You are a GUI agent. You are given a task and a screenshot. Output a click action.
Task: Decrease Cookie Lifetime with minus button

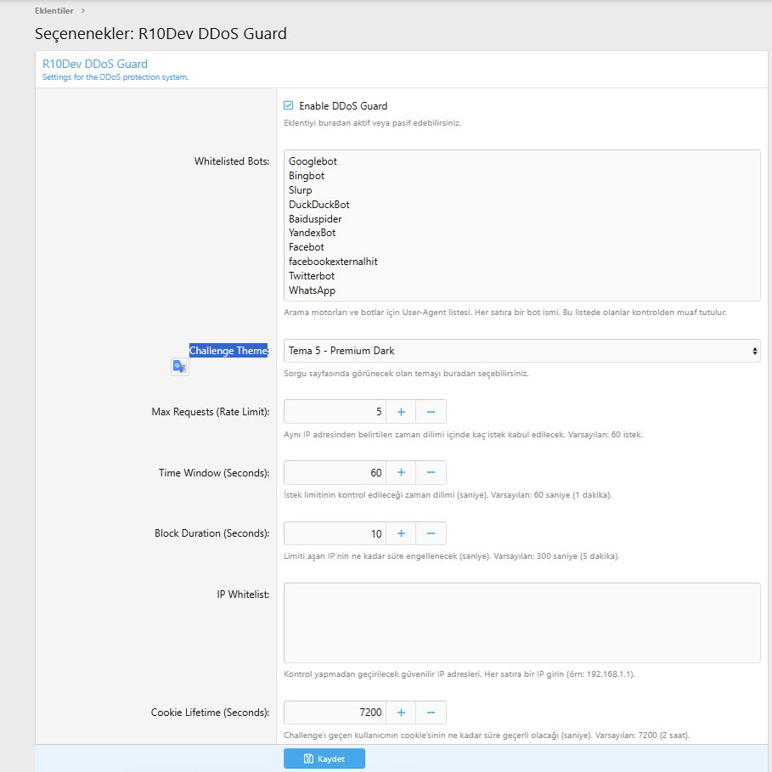coord(431,713)
